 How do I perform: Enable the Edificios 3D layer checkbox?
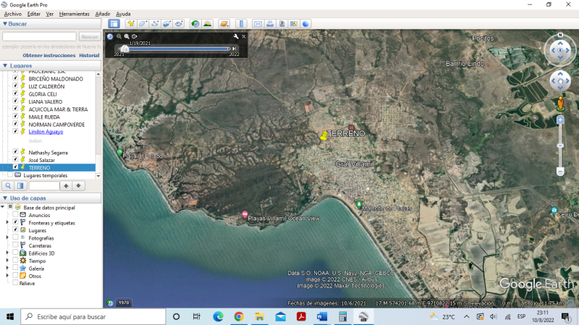(x=15, y=253)
